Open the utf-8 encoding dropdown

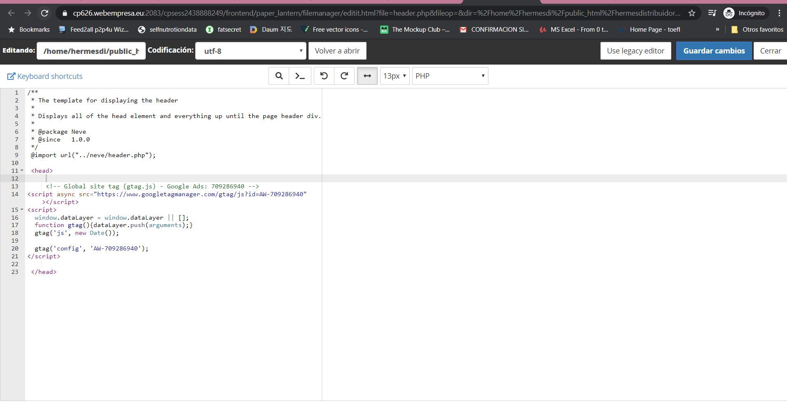pos(251,51)
